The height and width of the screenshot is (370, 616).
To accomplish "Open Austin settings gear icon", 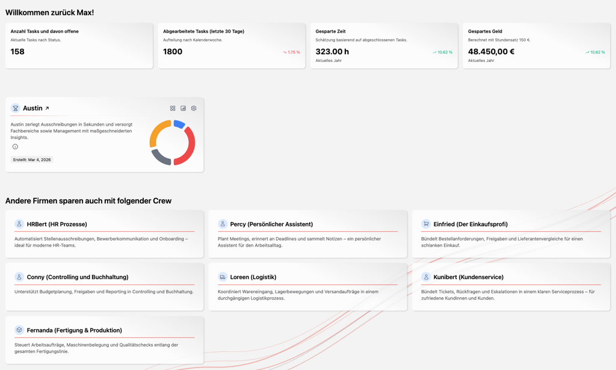I will [x=194, y=108].
